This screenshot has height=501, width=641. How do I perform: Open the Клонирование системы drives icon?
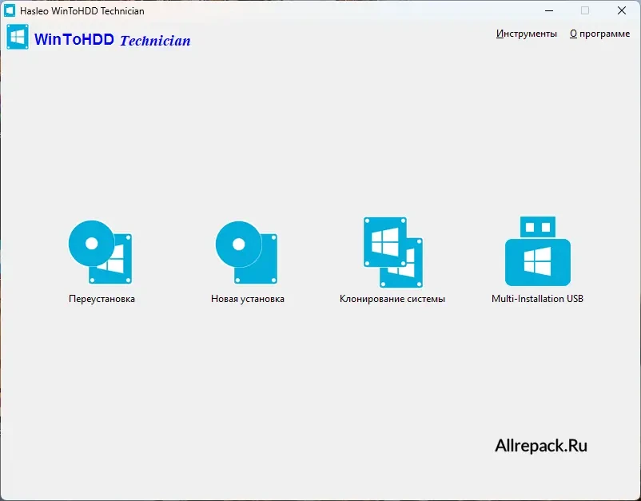tap(393, 252)
